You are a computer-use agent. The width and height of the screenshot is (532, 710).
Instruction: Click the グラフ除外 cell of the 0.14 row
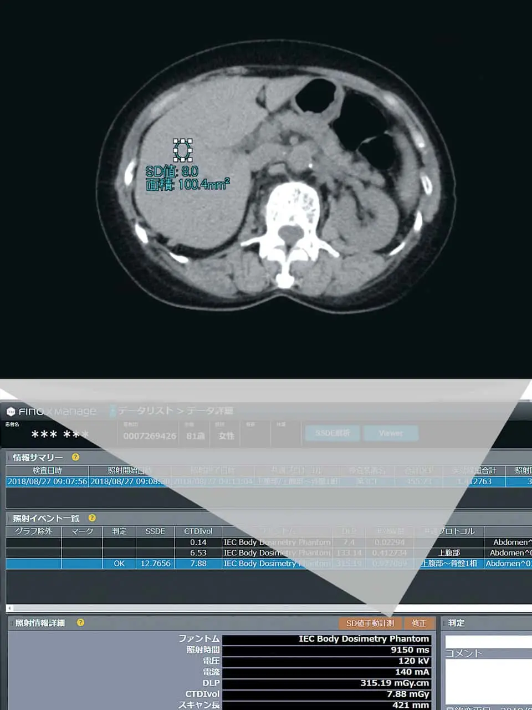(33, 542)
